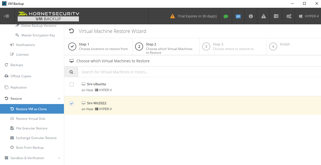Click the server stack icon in header
This screenshot has height=165, width=321.
pyautogui.click(x=276, y=16)
